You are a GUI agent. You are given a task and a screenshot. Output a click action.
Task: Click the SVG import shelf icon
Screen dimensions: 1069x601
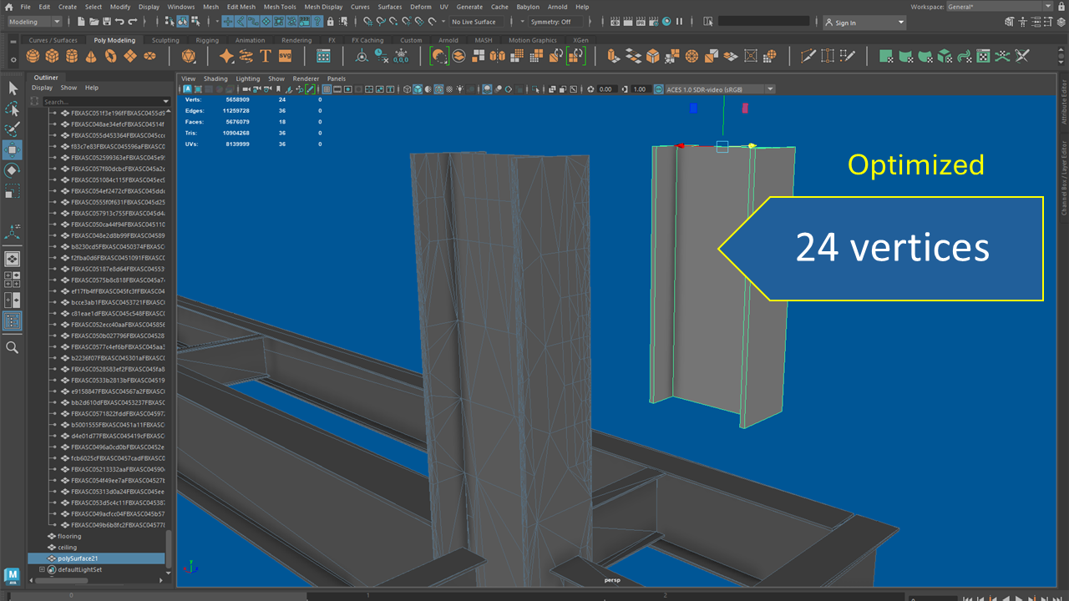pyautogui.click(x=286, y=56)
